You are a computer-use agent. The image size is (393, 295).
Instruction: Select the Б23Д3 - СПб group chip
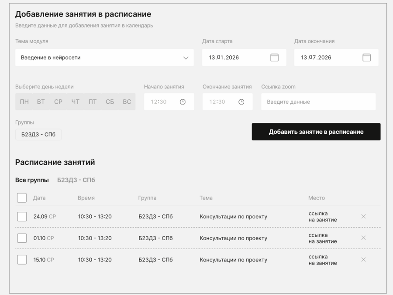click(38, 135)
